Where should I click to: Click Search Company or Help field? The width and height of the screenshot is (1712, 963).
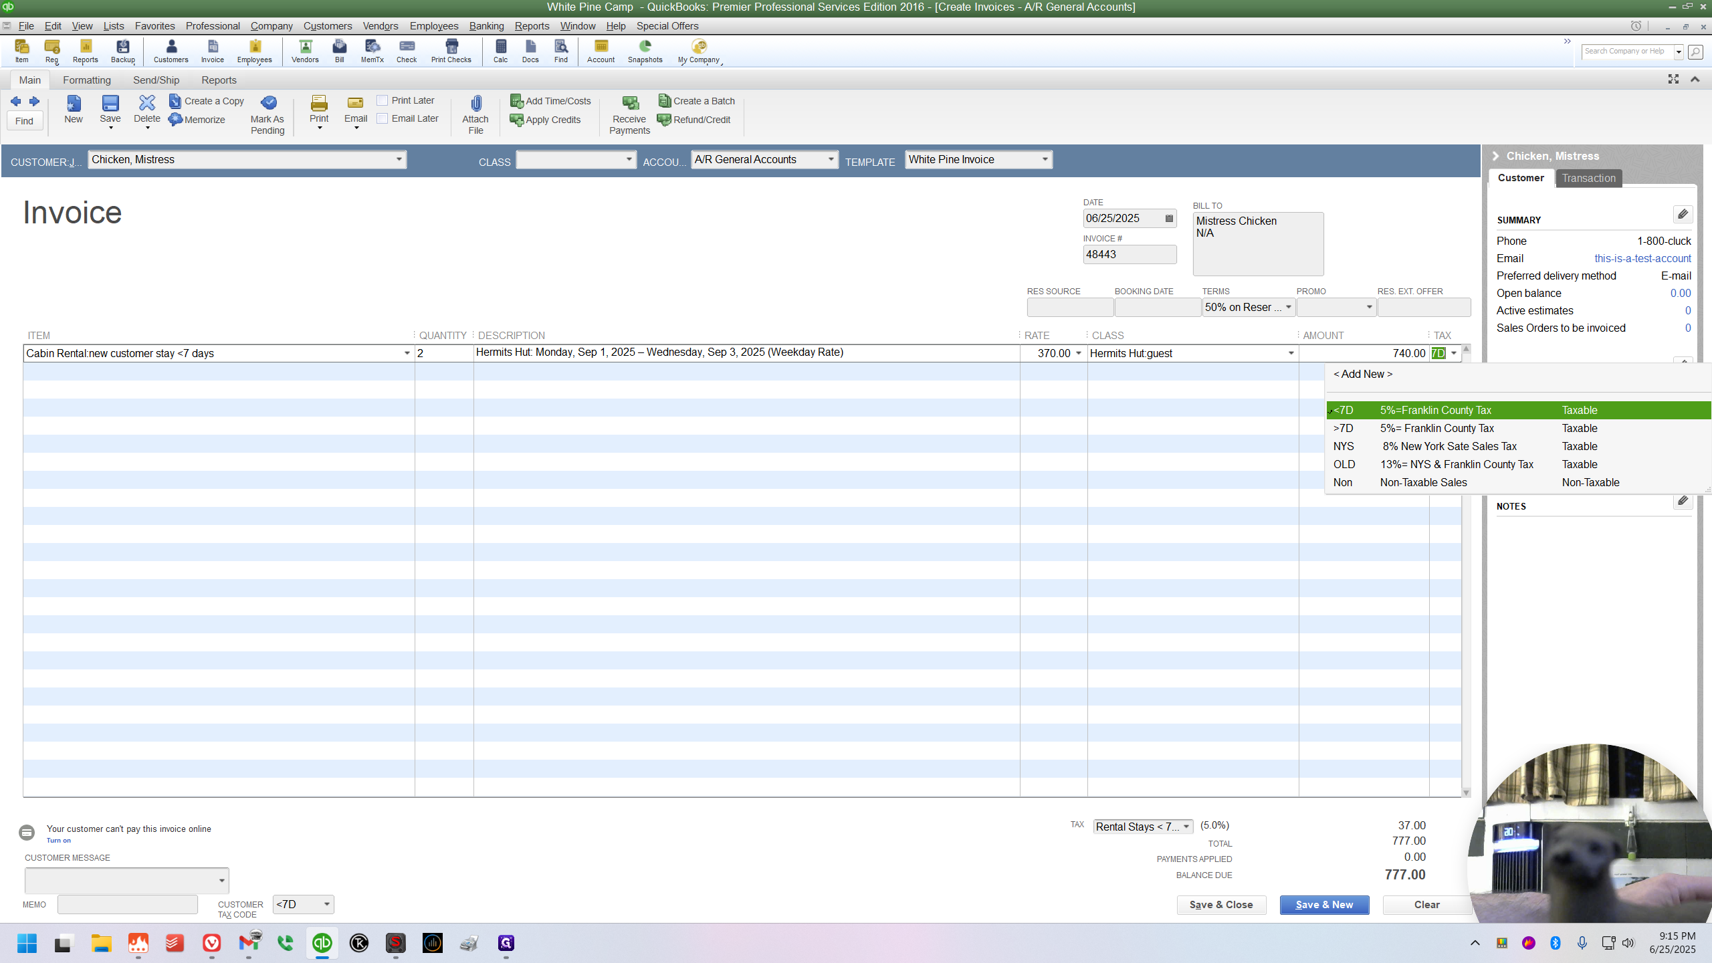tap(1627, 51)
